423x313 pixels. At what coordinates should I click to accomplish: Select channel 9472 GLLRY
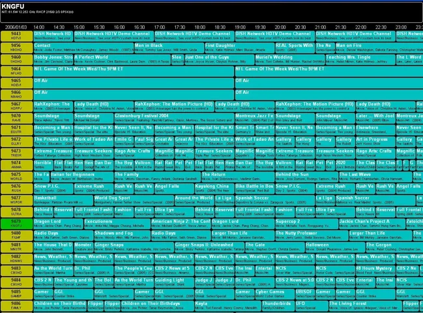click(16, 142)
